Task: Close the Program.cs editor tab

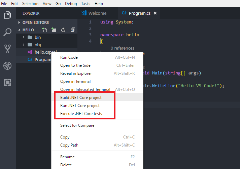Action: (155, 13)
